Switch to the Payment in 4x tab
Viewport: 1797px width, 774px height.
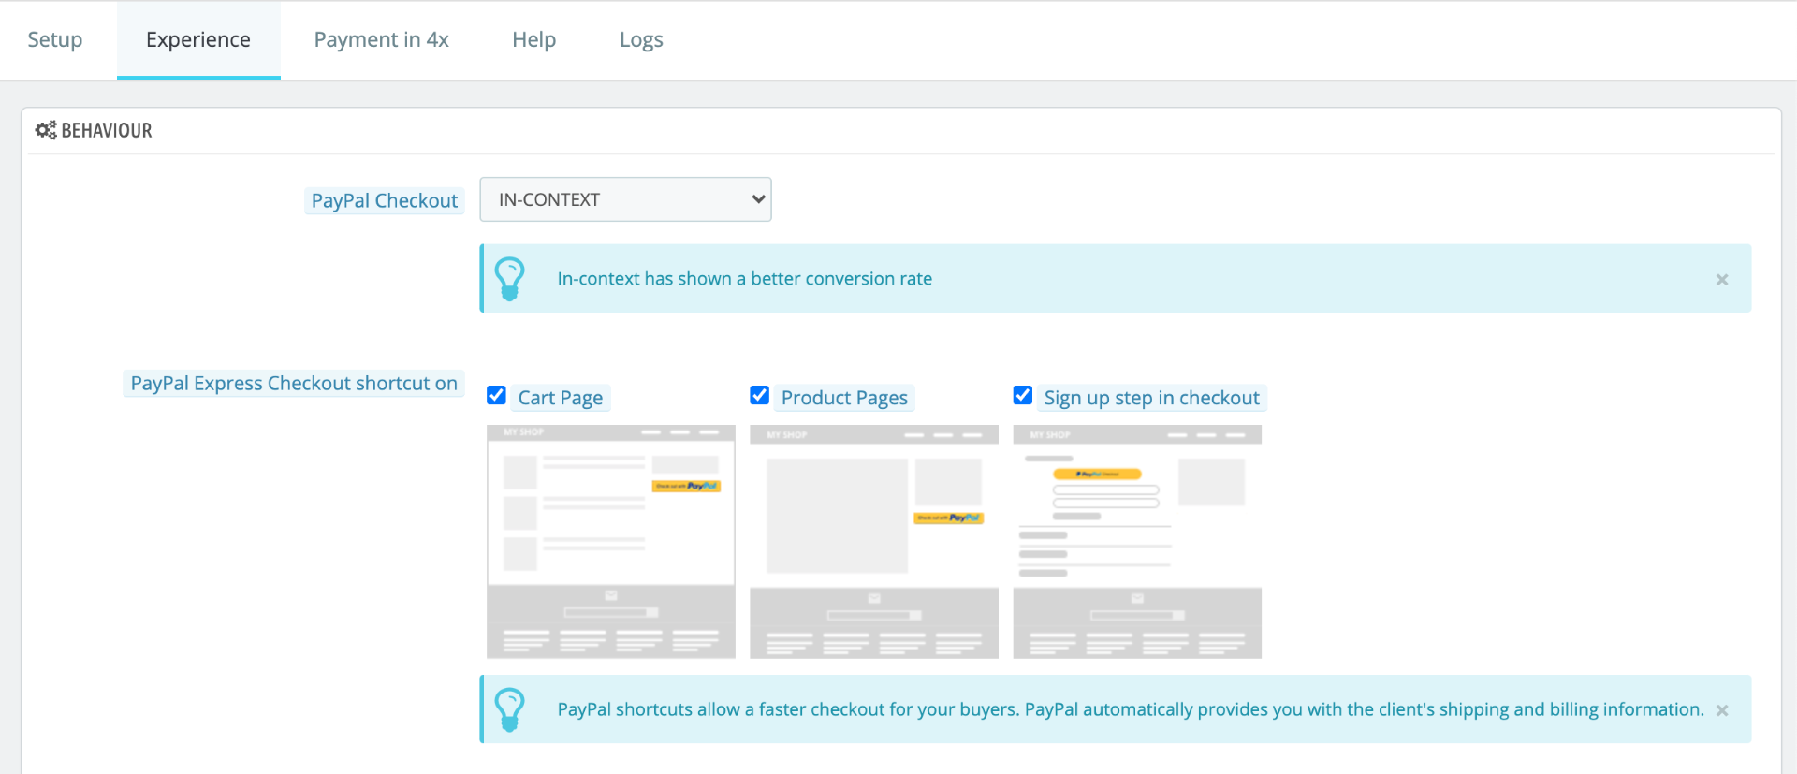tap(381, 39)
